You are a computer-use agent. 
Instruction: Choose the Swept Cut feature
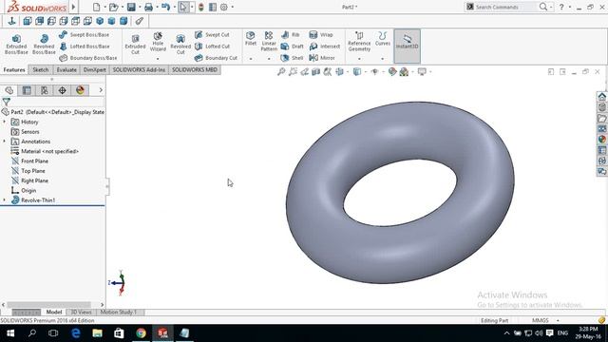[212, 34]
